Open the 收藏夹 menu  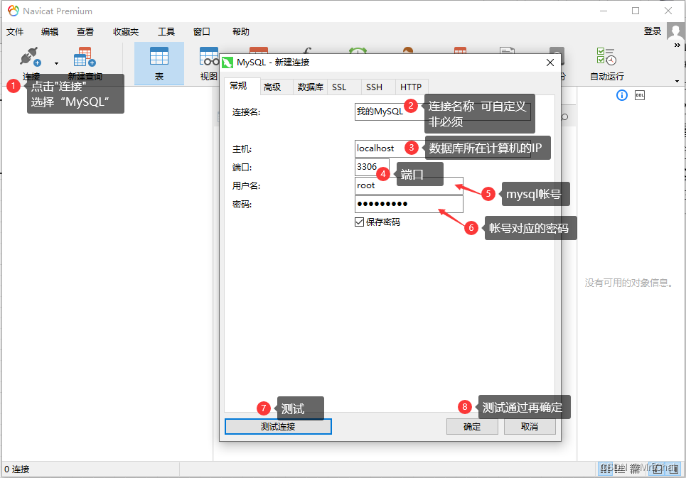[x=126, y=32]
